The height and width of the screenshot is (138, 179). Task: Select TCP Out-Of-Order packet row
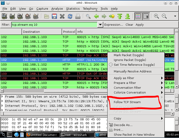(54, 74)
